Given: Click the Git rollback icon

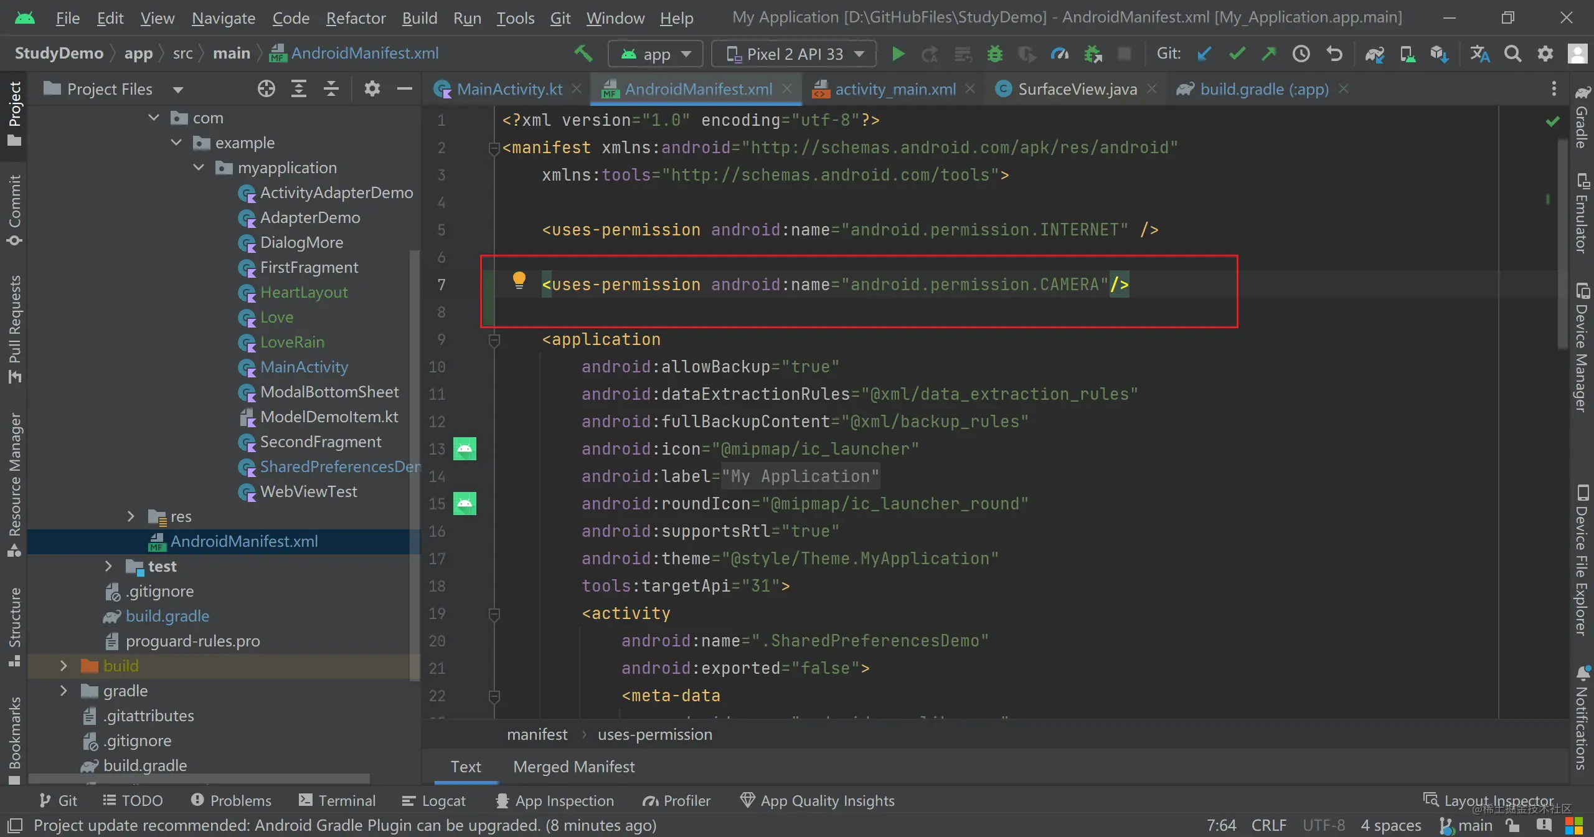Looking at the screenshot, I should (x=1334, y=54).
